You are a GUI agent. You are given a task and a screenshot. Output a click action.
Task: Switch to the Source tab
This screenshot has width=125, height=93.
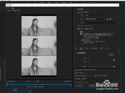8,8
